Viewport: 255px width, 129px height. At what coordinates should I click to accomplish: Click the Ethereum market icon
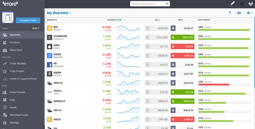[x=50, y=37]
